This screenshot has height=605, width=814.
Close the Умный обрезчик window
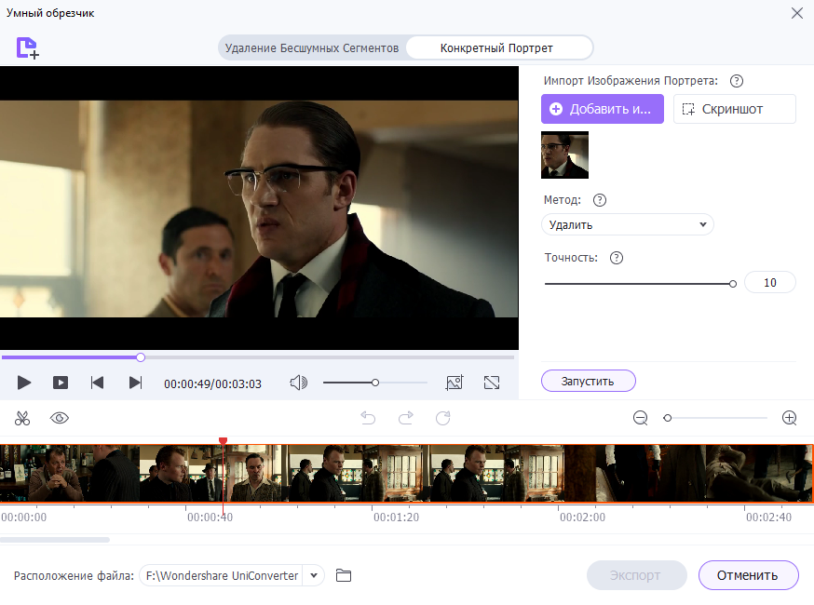click(797, 13)
